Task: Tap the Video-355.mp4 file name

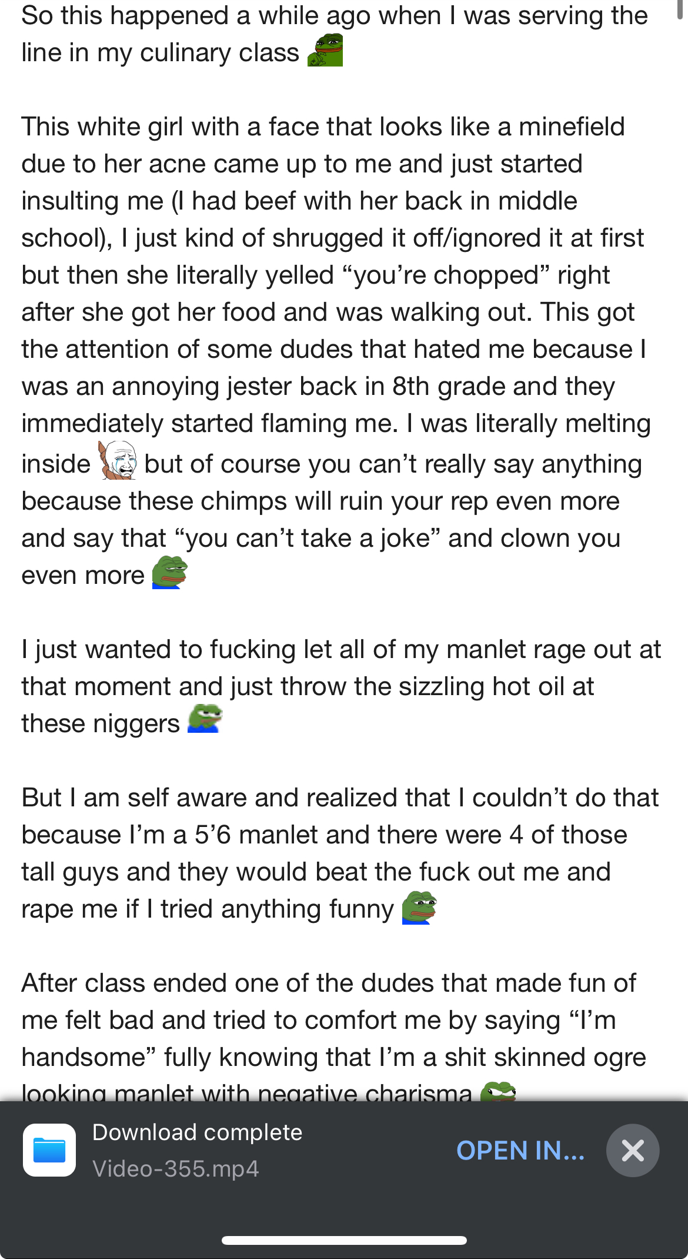Action: (175, 1168)
